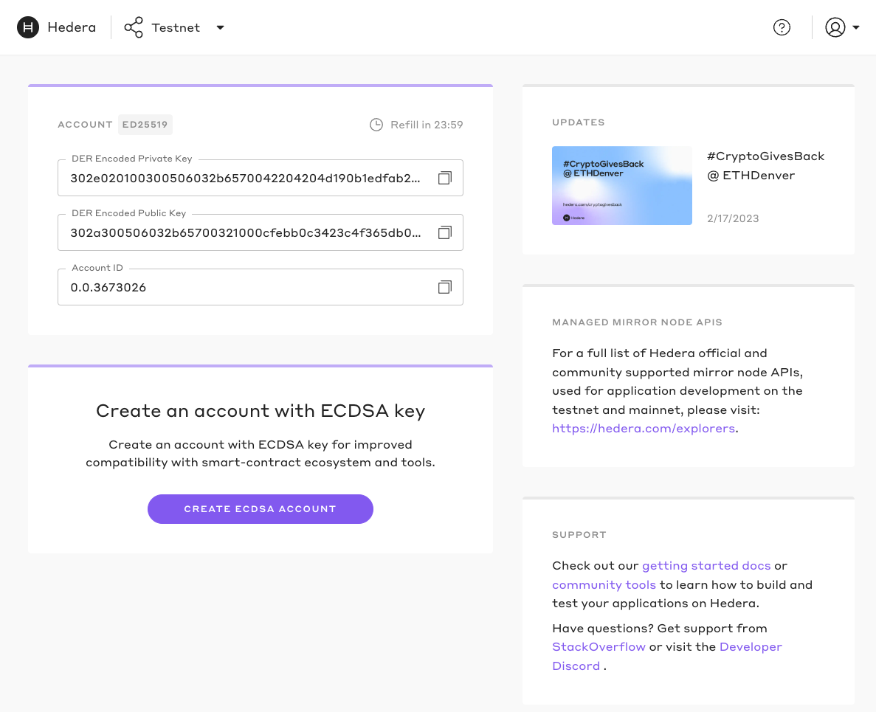Copy the Account ID value
The image size is (876, 712).
(445, 287)
